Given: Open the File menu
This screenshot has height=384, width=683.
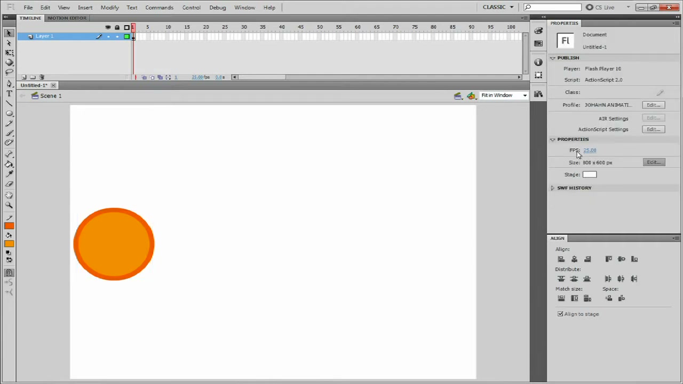Looking at the screenshot, I should tap(28, 7).
